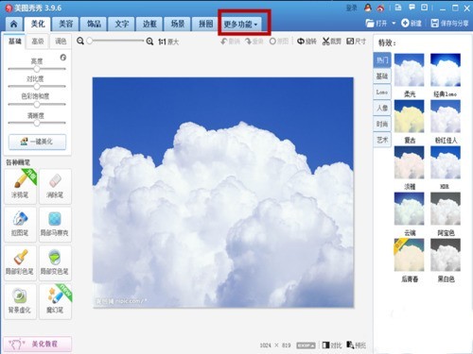Click the 打开 open file button
Viewport: 473px width, 354px height.
(377, 24)
